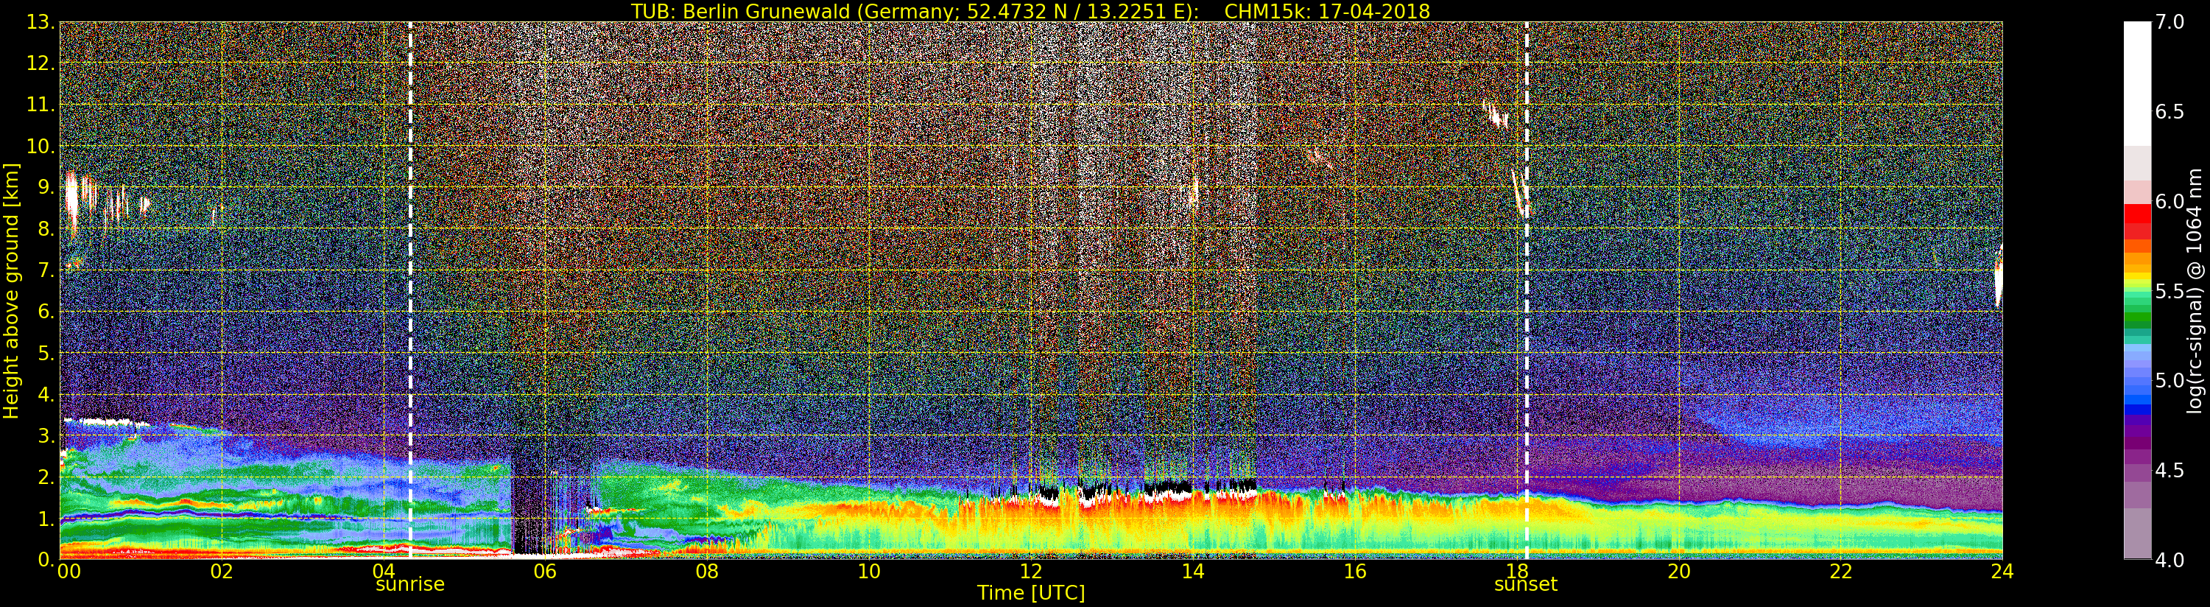Click the "12." height axis tick label
This screenshot has height=607, width=2210.
pyautogui.click(x=41, y=64)
